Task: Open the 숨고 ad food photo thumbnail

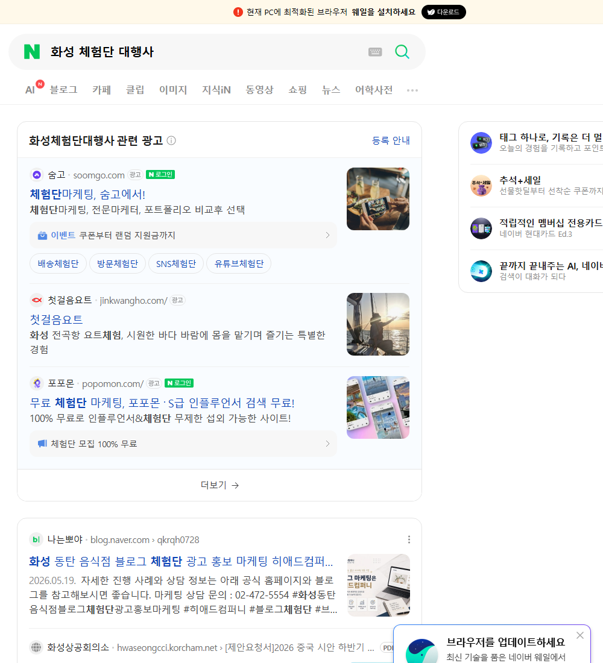Action: click(378, 199)
